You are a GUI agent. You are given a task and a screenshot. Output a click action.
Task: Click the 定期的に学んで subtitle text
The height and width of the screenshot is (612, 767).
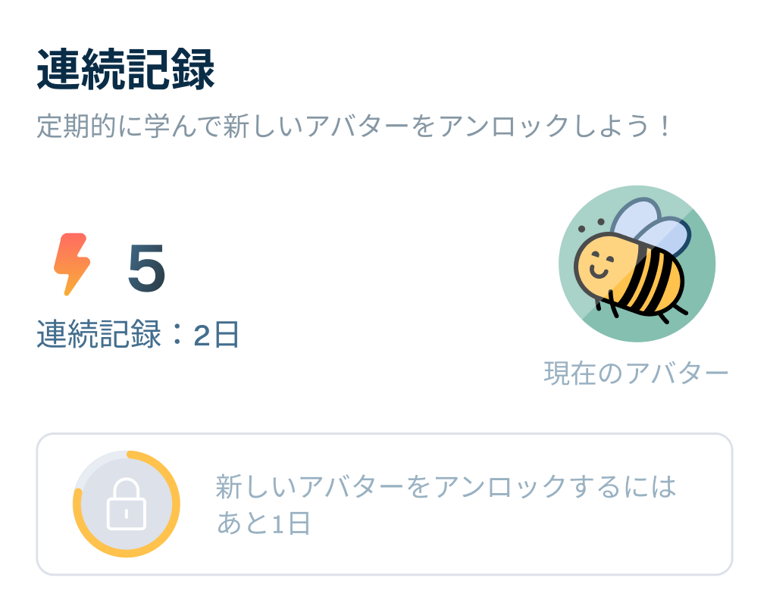point(129,126)
